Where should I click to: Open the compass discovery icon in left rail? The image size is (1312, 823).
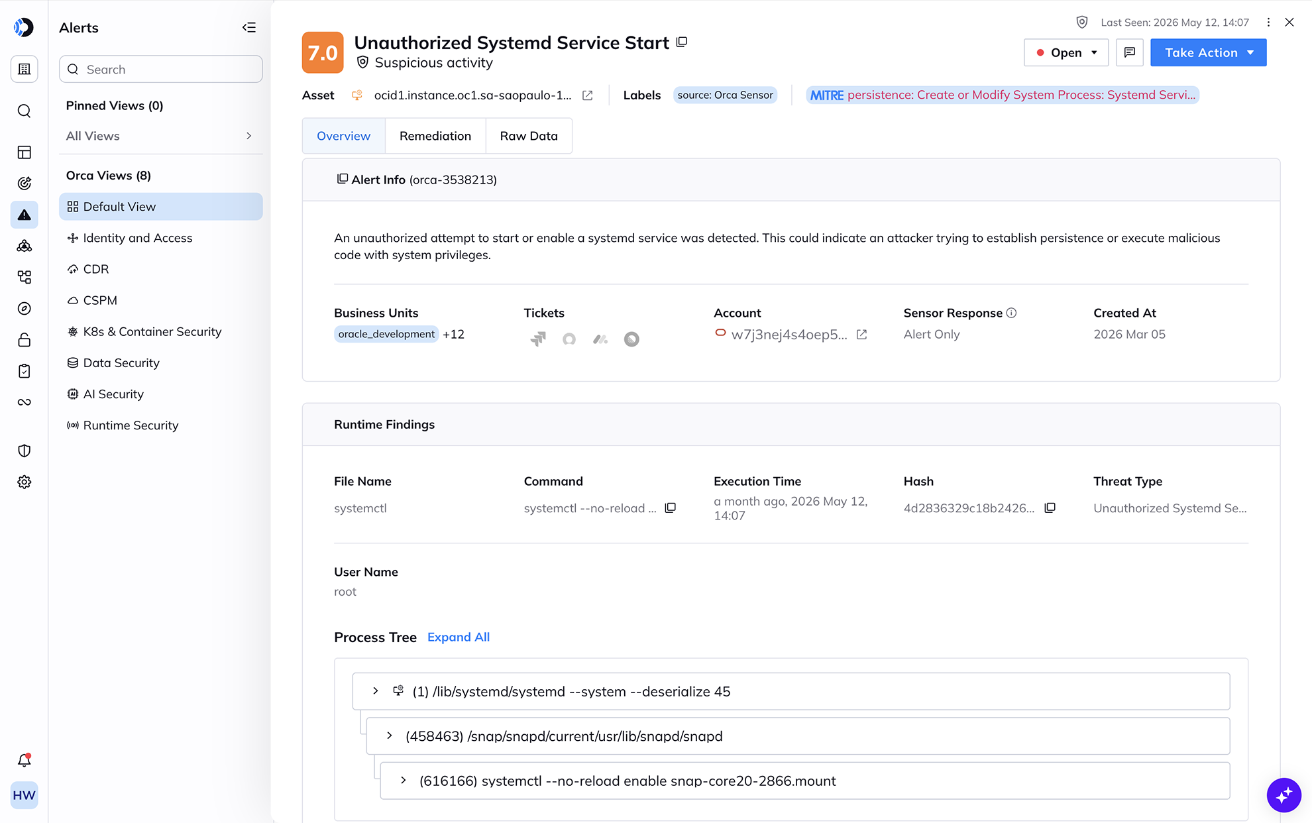pos(24,308)
